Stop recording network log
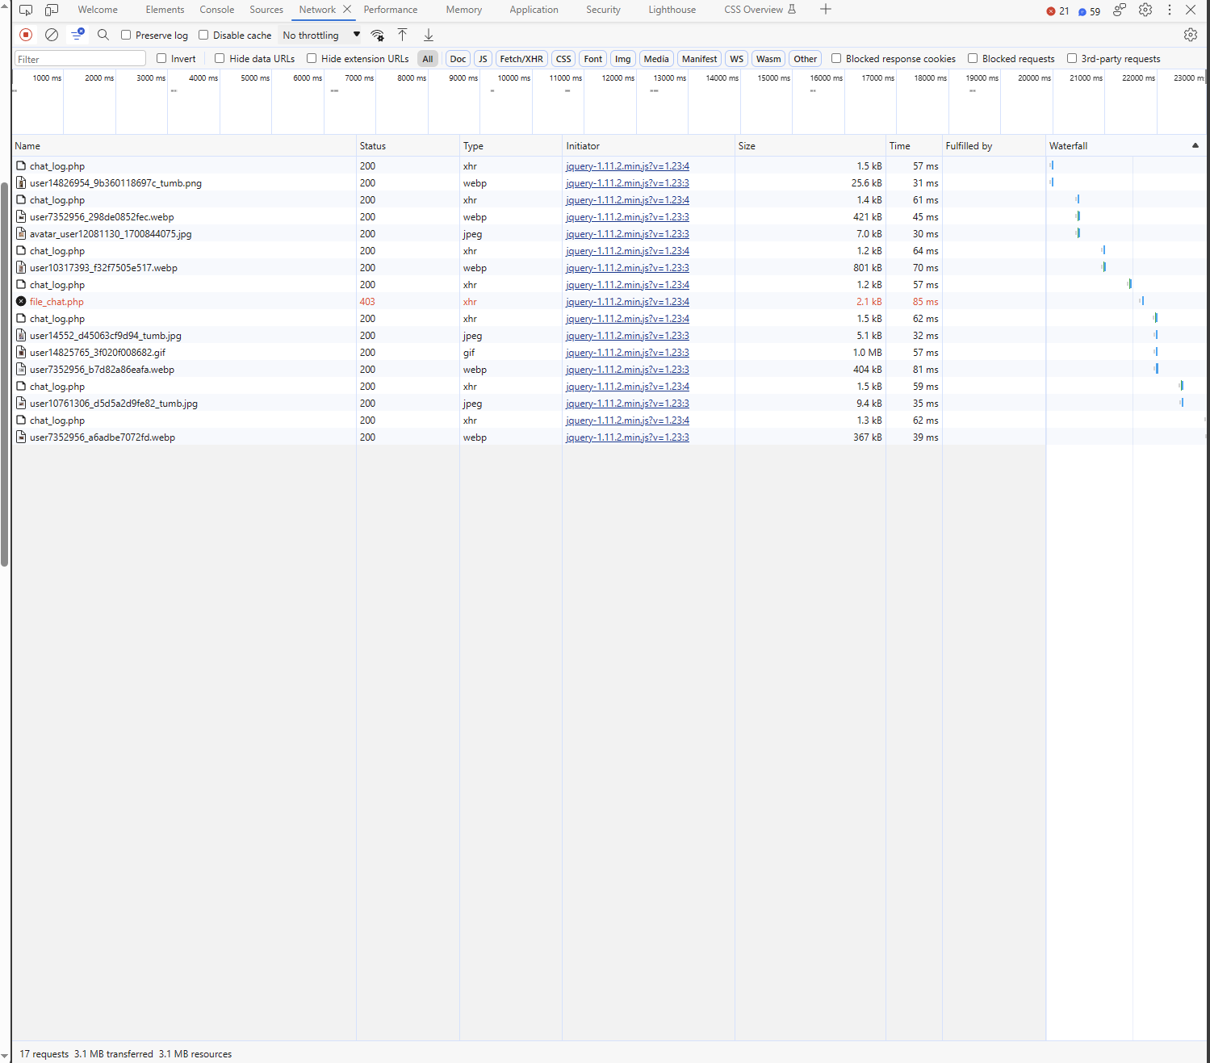 pyautogui.click(x=26, y=35)
